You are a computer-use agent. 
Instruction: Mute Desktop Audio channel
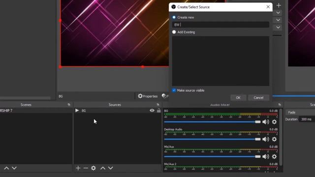click(x=266, y=139)
